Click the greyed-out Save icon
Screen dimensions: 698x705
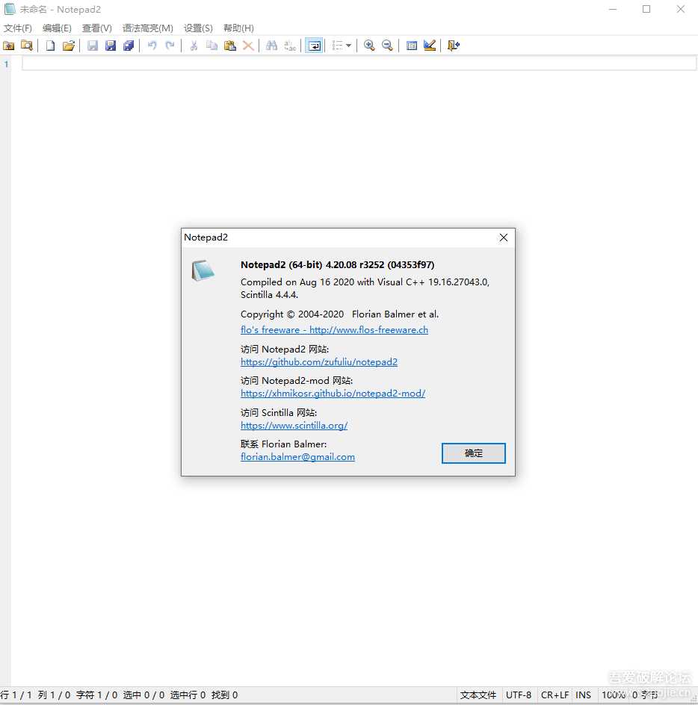[92, 46]
